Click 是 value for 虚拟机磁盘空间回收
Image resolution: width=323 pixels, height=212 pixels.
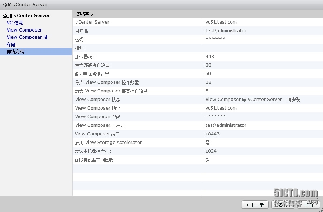(x=207, y=160)
